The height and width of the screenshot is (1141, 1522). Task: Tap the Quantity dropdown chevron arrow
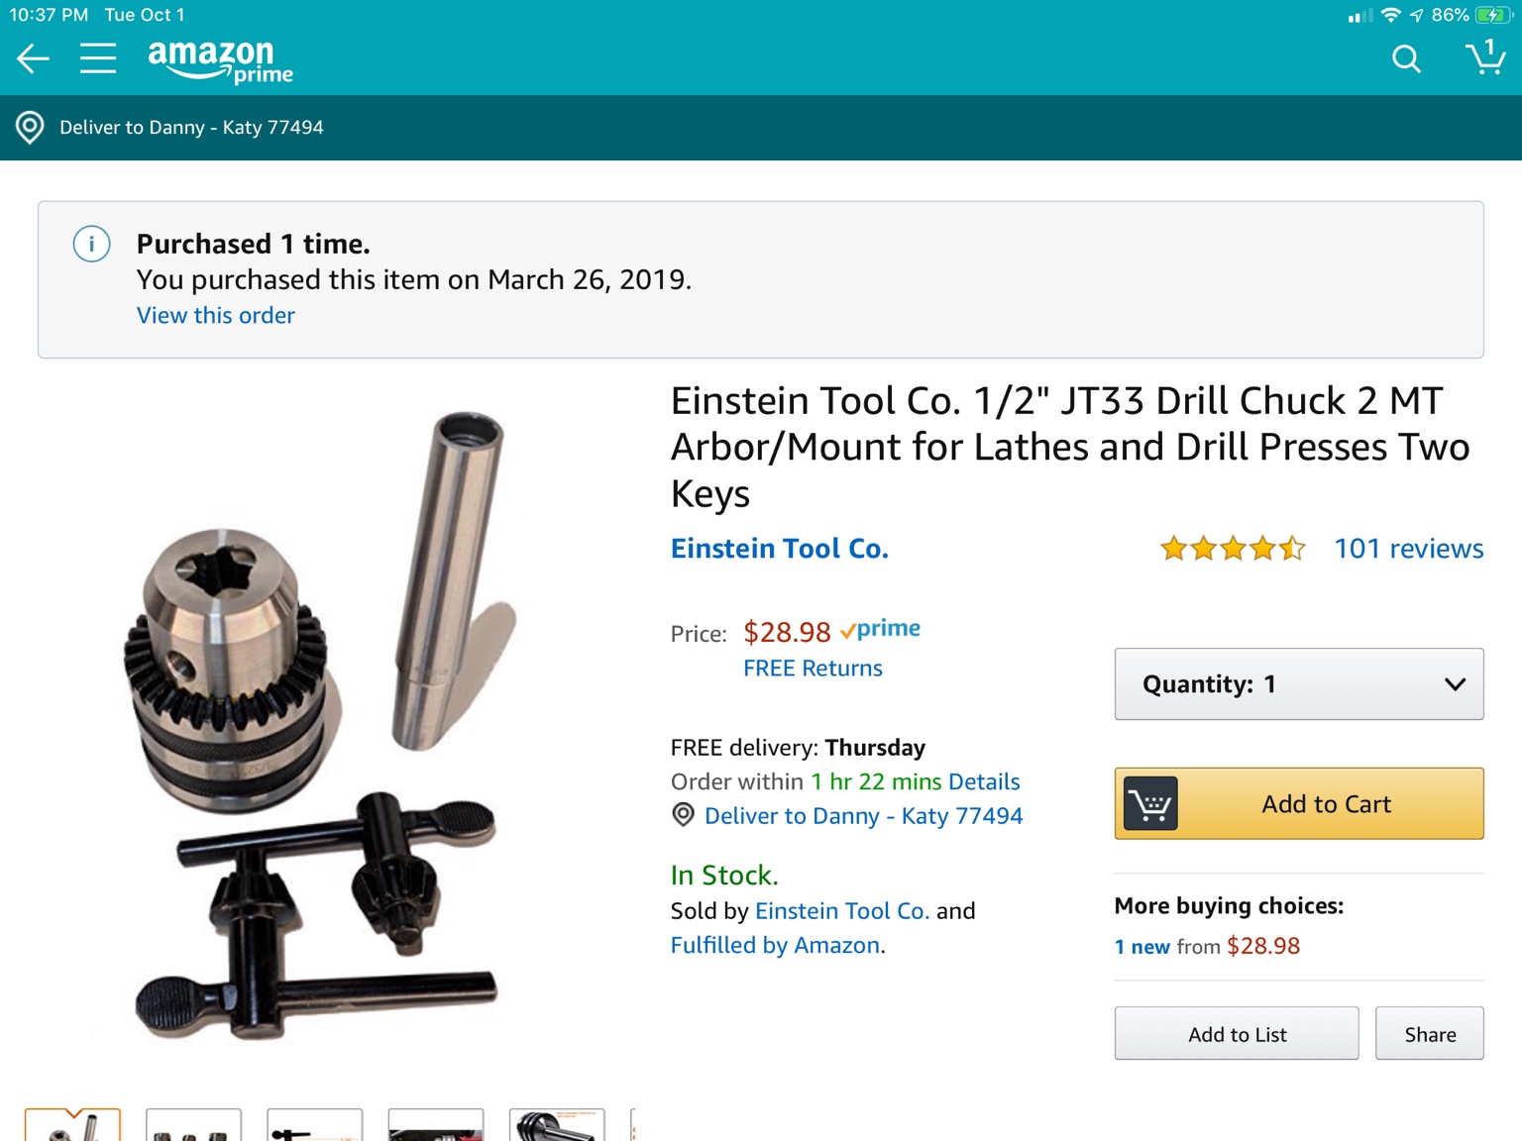coord(1455,684)
